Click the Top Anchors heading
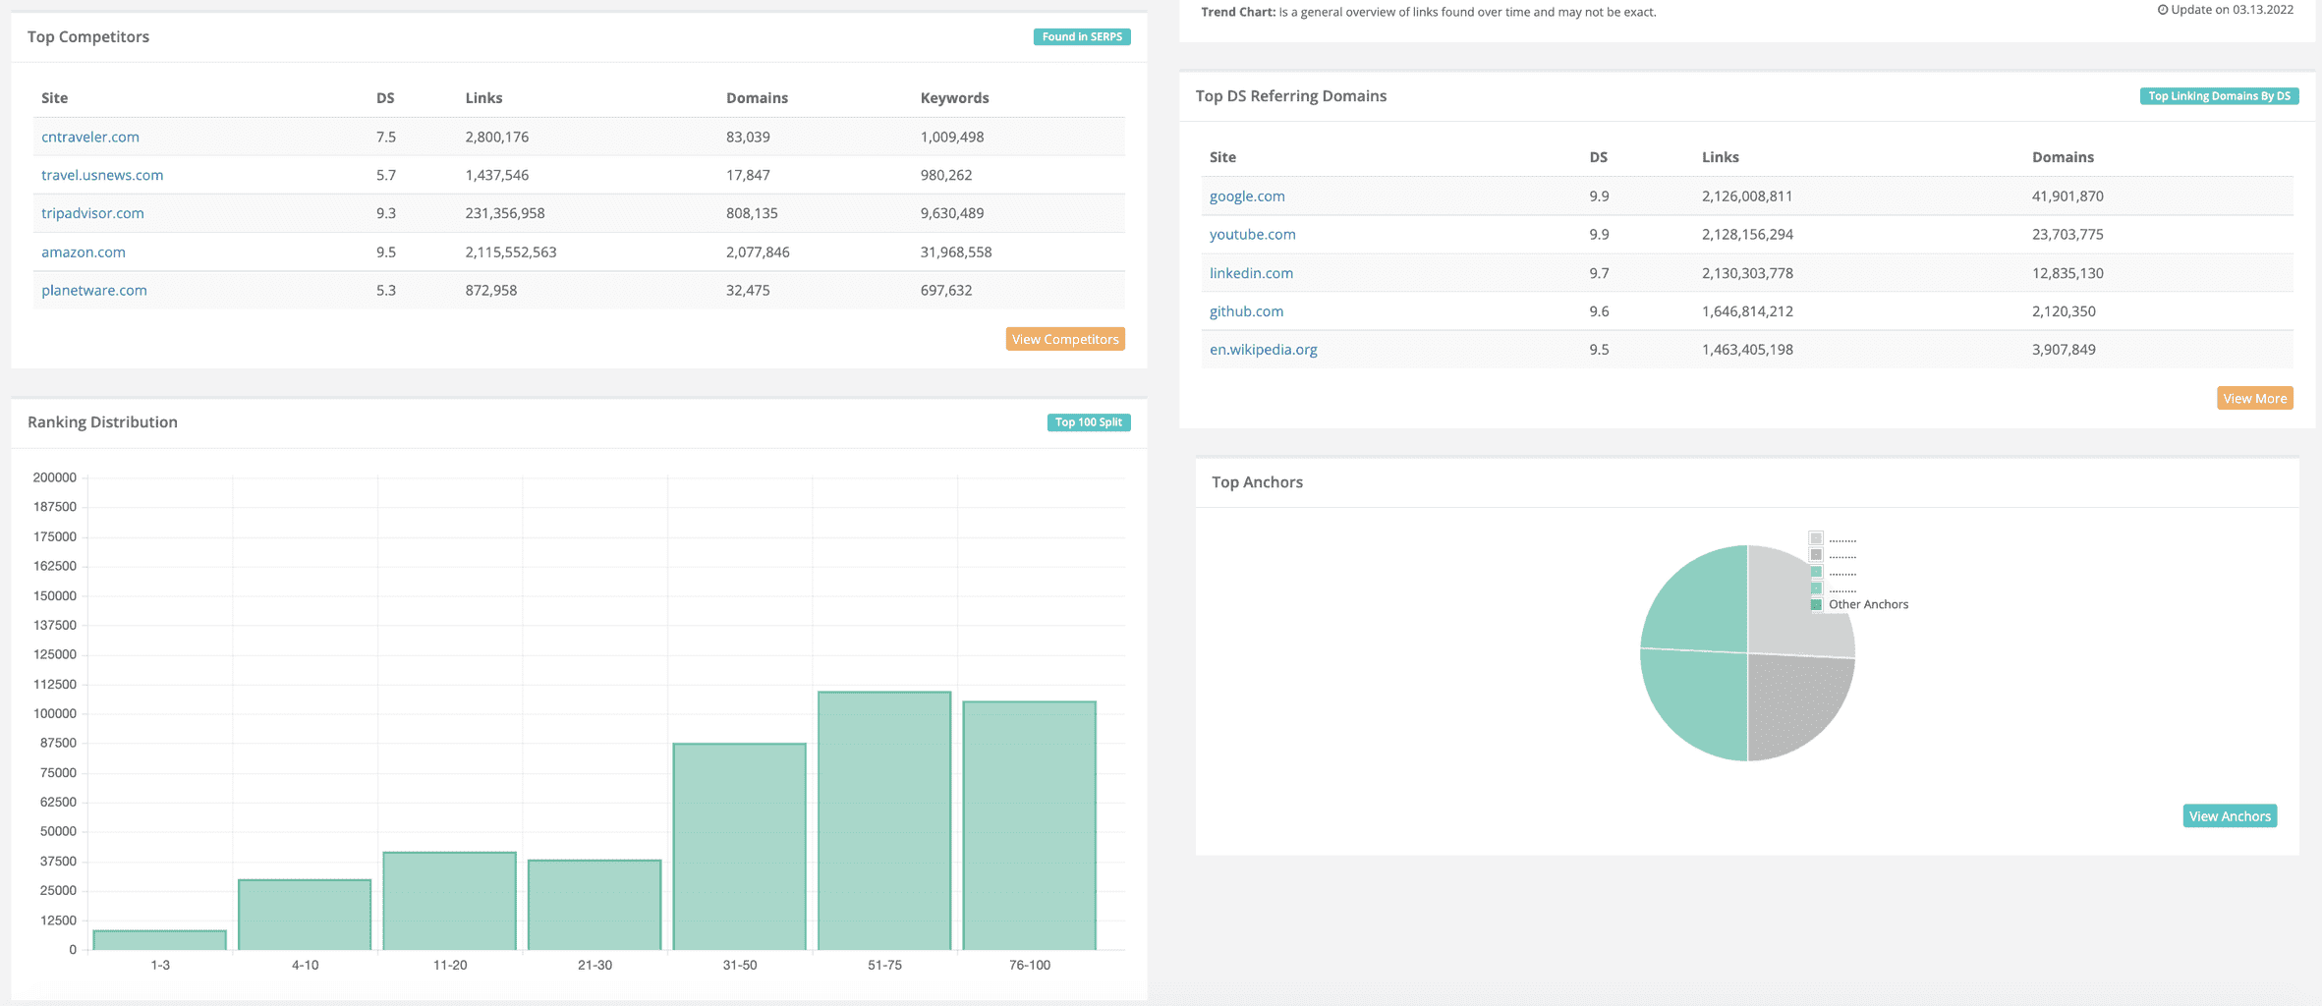 1257,482
